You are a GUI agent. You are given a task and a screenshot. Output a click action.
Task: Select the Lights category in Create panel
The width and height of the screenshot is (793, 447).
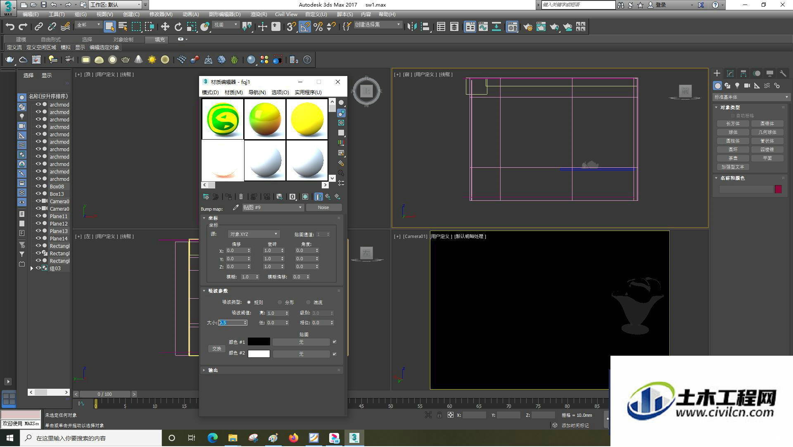pyautogui.click(x=737, y=86)
